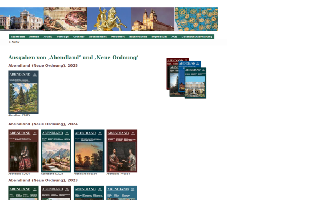
Task: Click the opera house banner image
Action: (22, 19)
